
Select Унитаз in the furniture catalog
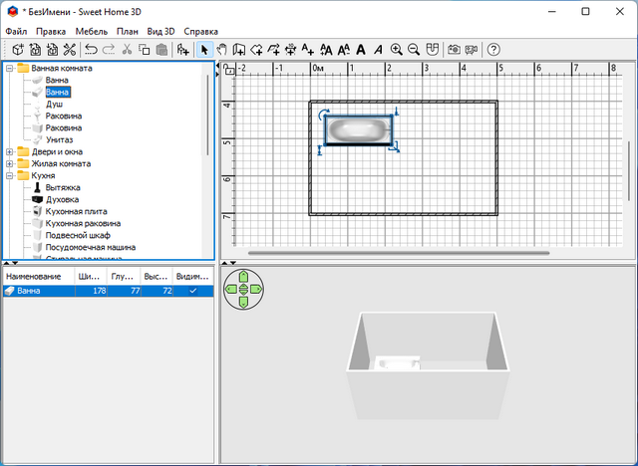pyautogui.click(x=60, y=140)
